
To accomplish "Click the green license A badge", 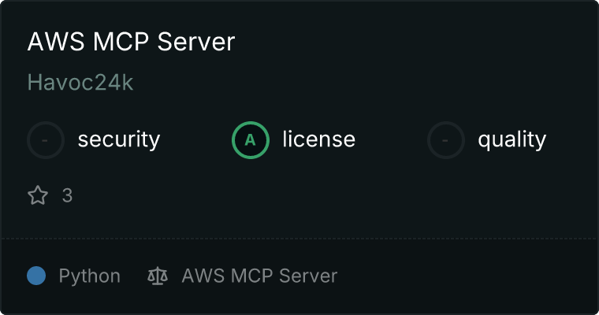I will click(x=251, y=140).
